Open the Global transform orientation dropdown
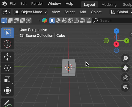132x107 pixels. 121,12
